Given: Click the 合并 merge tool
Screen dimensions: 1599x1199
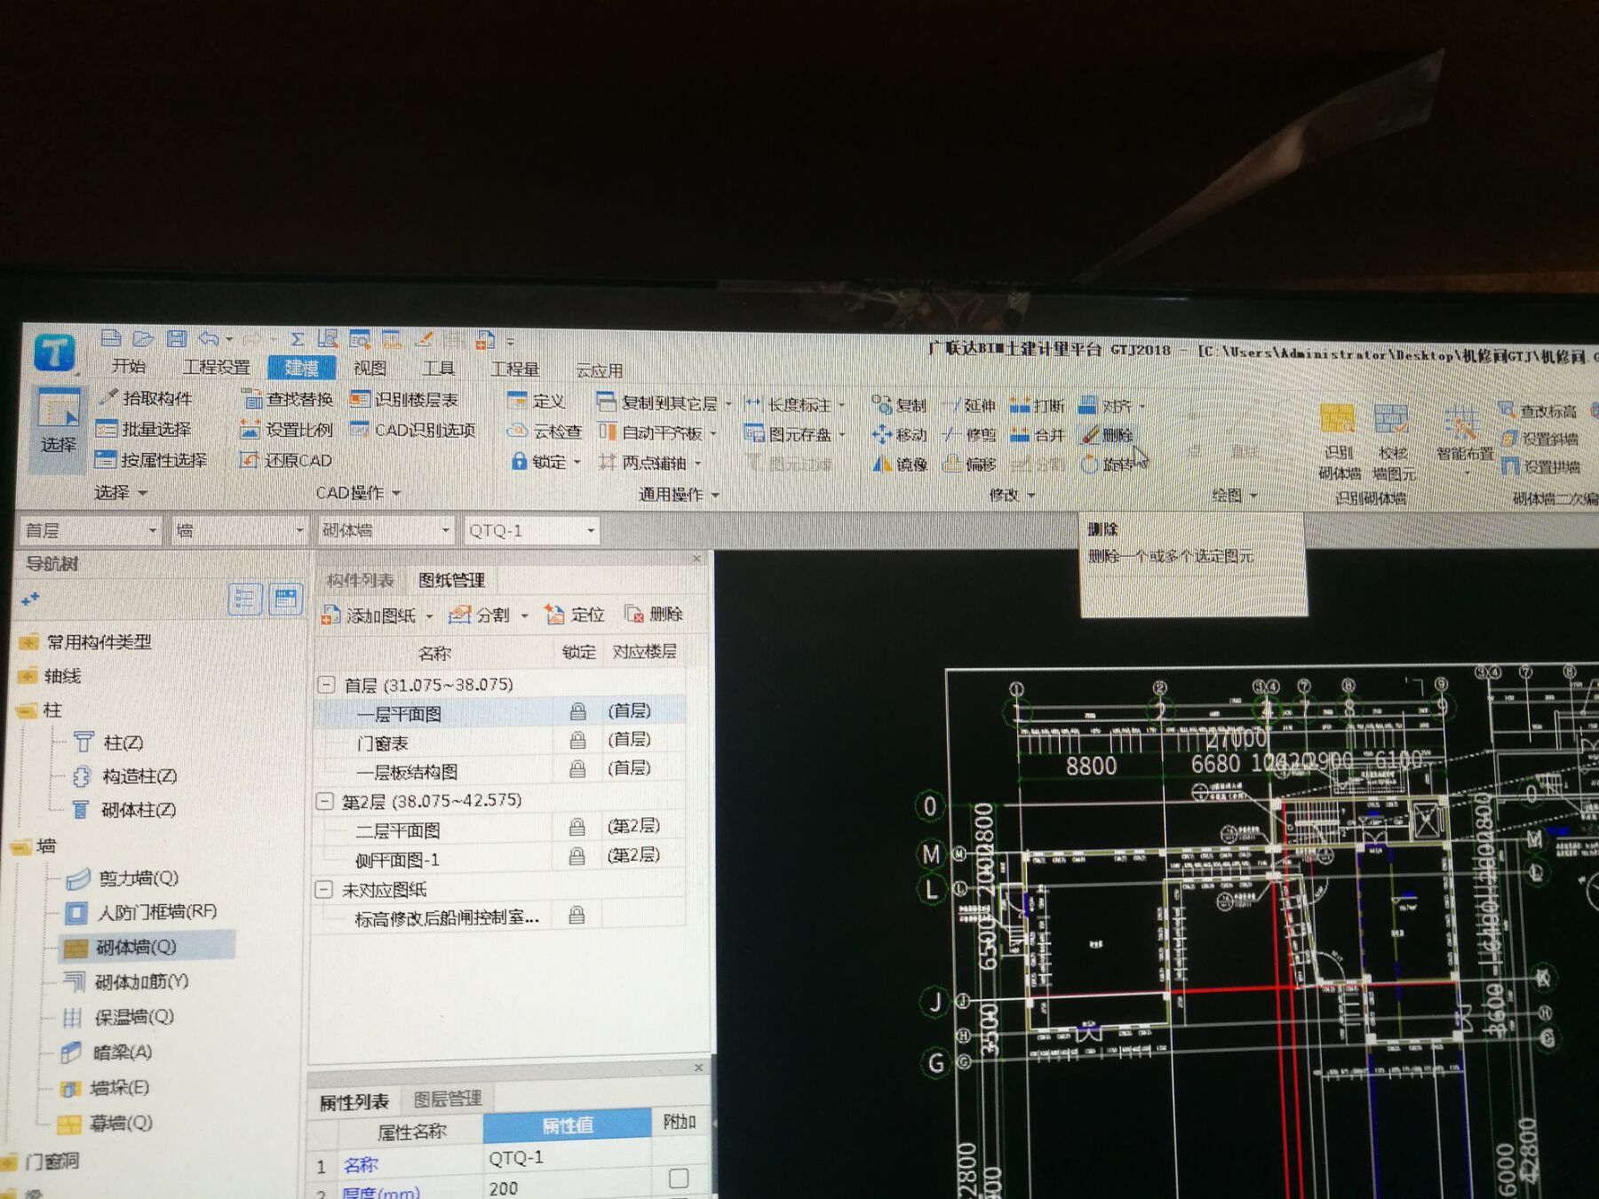Looking at the screenshot, I should click(1037, 435).
